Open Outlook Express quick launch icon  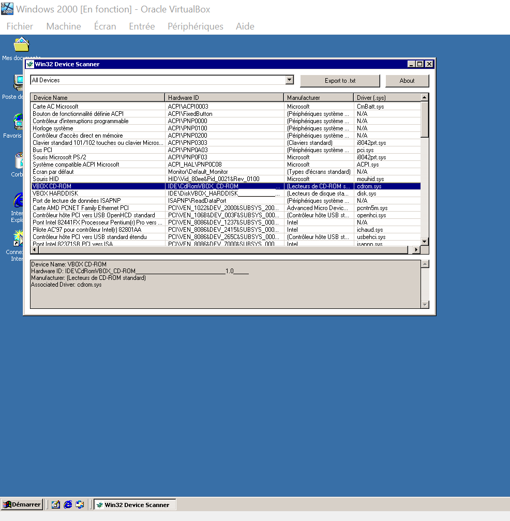[80, 504]
